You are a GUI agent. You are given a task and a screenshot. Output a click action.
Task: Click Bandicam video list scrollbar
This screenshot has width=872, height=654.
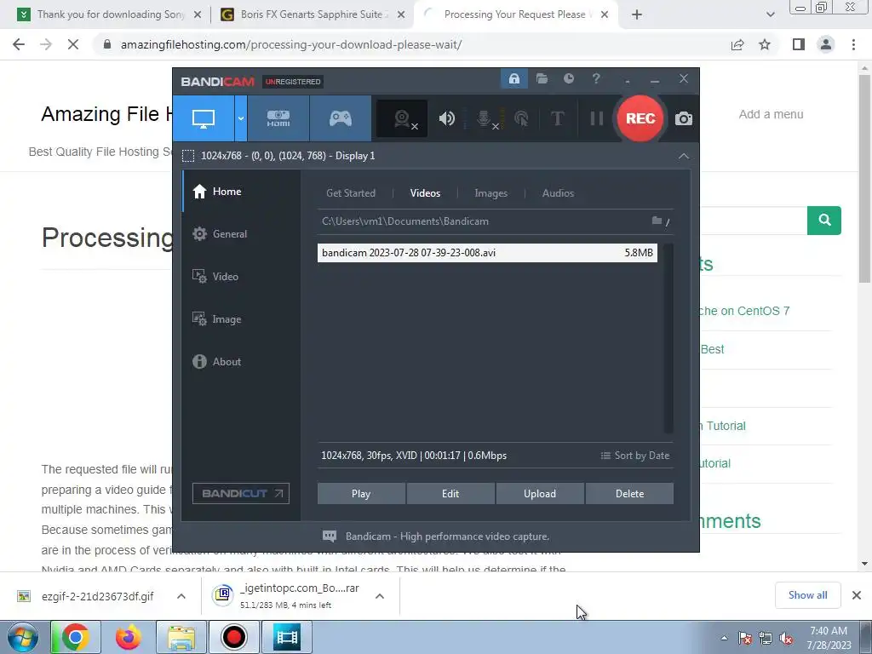668,338
